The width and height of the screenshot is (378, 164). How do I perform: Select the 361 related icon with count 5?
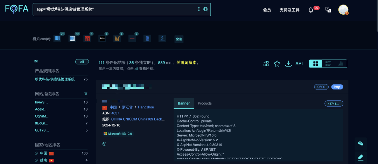coord(117,38)
